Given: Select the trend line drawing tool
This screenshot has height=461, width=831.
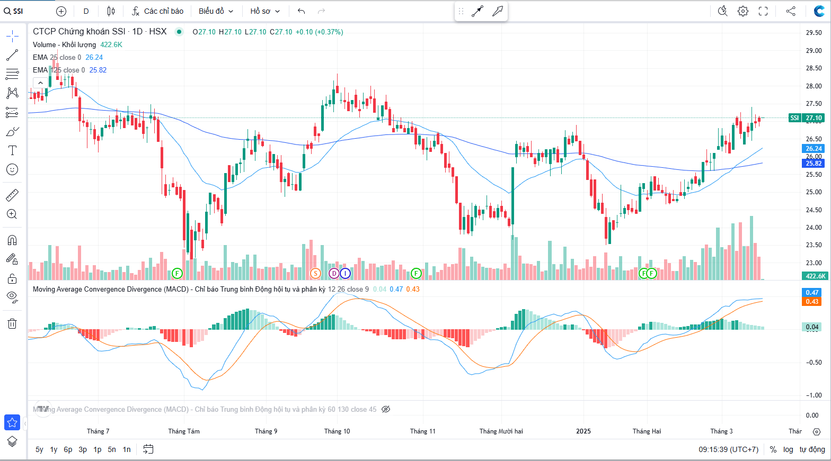Looking at the screenshot, I should pos(12,55).
